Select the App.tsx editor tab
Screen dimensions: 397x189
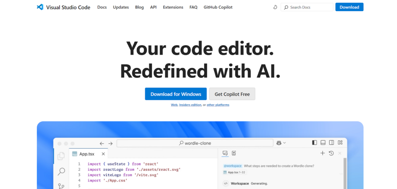click(88, 154)
